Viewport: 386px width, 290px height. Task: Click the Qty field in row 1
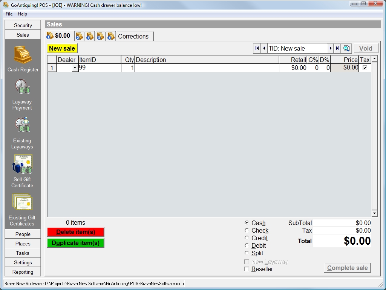(128, 68)
